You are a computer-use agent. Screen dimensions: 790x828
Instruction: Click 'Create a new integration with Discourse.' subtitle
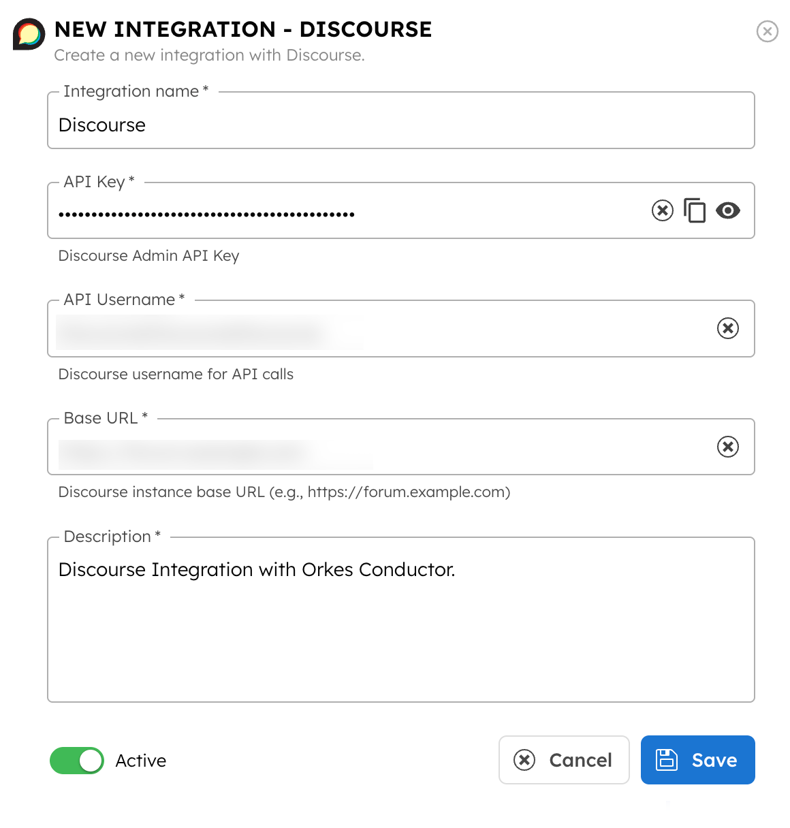[210, 55]
